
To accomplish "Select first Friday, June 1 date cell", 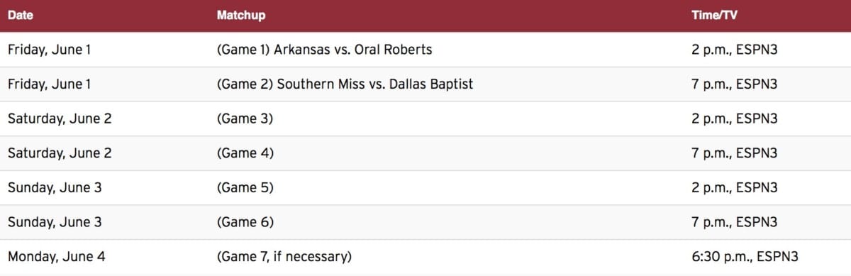I will tap(49, 50).
